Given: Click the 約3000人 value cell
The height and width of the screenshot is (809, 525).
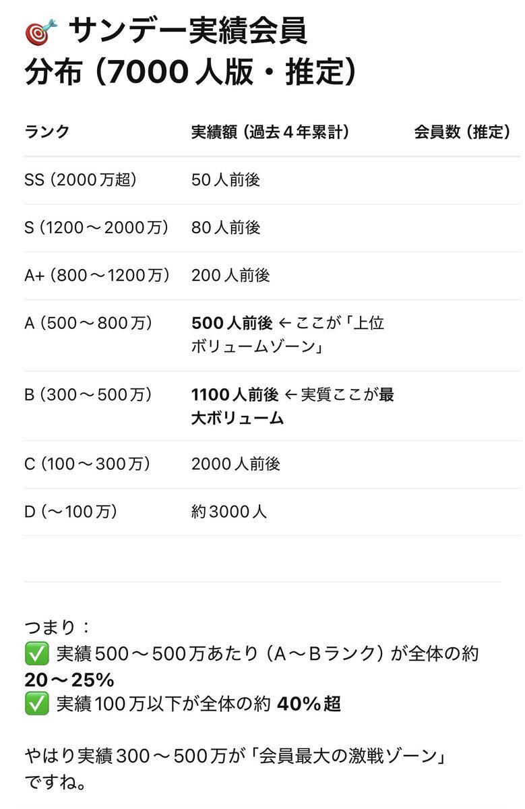Looking at the screenshot, I should [229, 512].
